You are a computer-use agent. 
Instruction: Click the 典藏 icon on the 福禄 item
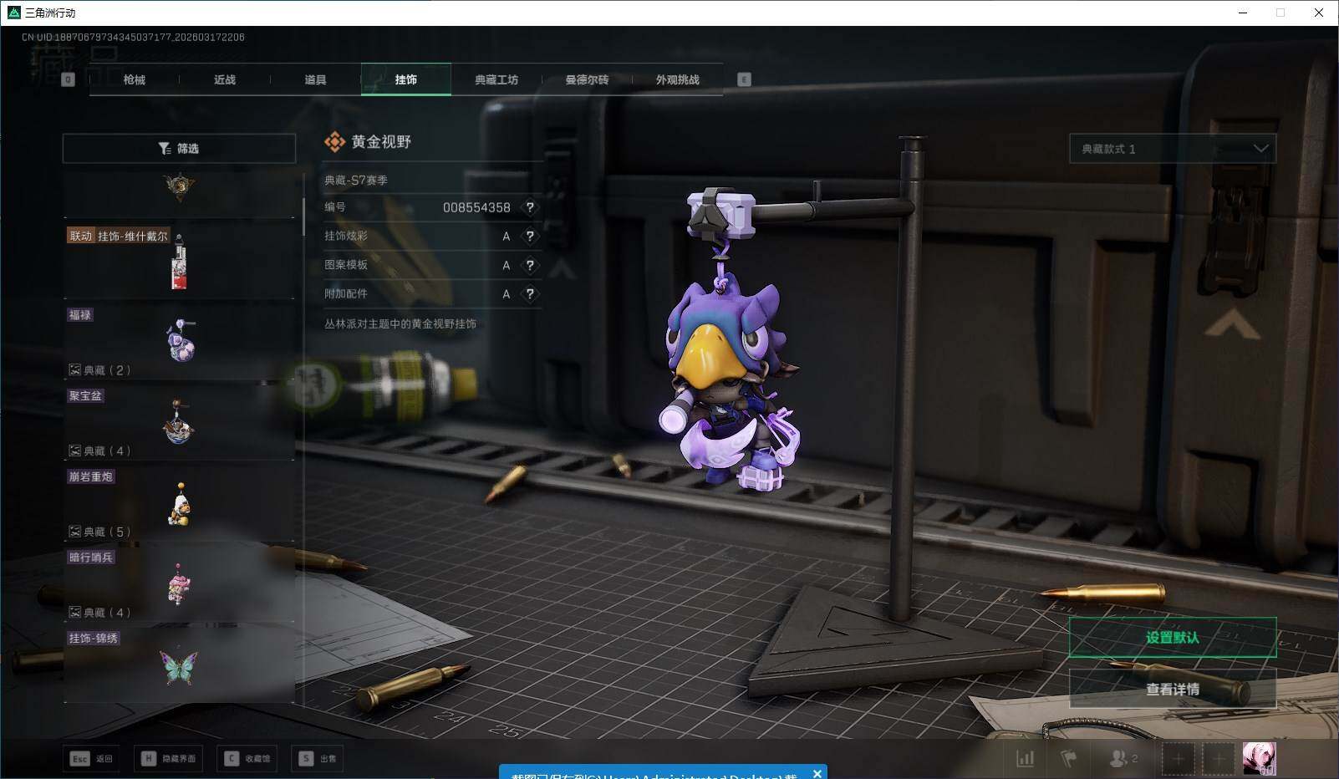[74, 369]
